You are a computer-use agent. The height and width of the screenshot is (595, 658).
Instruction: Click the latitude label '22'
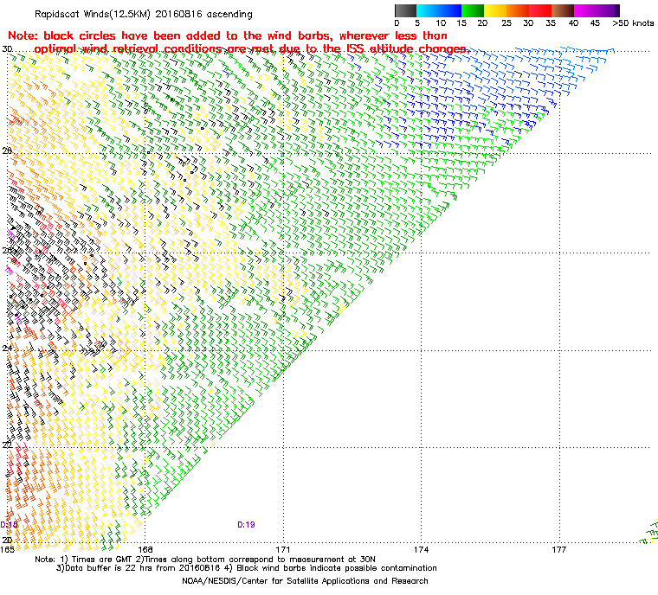pos(7,445)
